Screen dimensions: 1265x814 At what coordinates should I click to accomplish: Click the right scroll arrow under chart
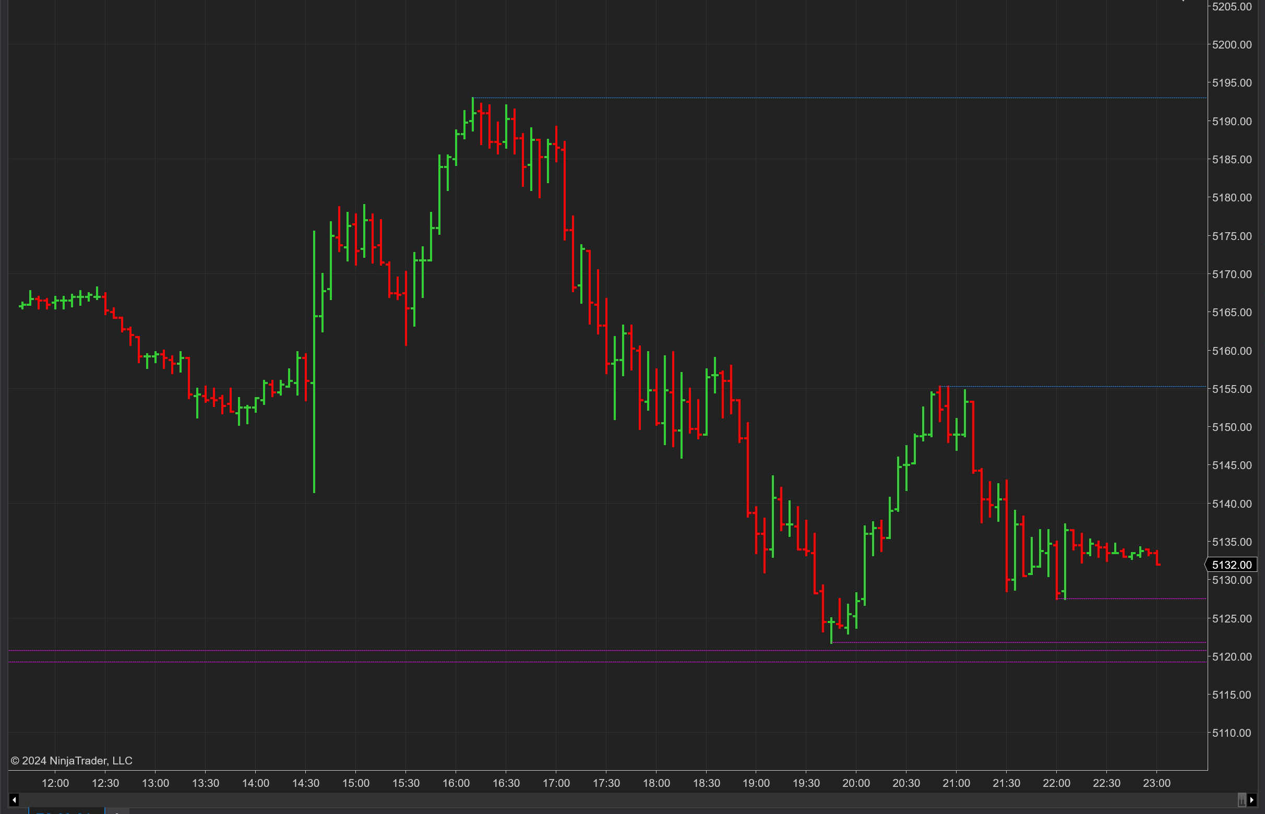(1251, 800)
